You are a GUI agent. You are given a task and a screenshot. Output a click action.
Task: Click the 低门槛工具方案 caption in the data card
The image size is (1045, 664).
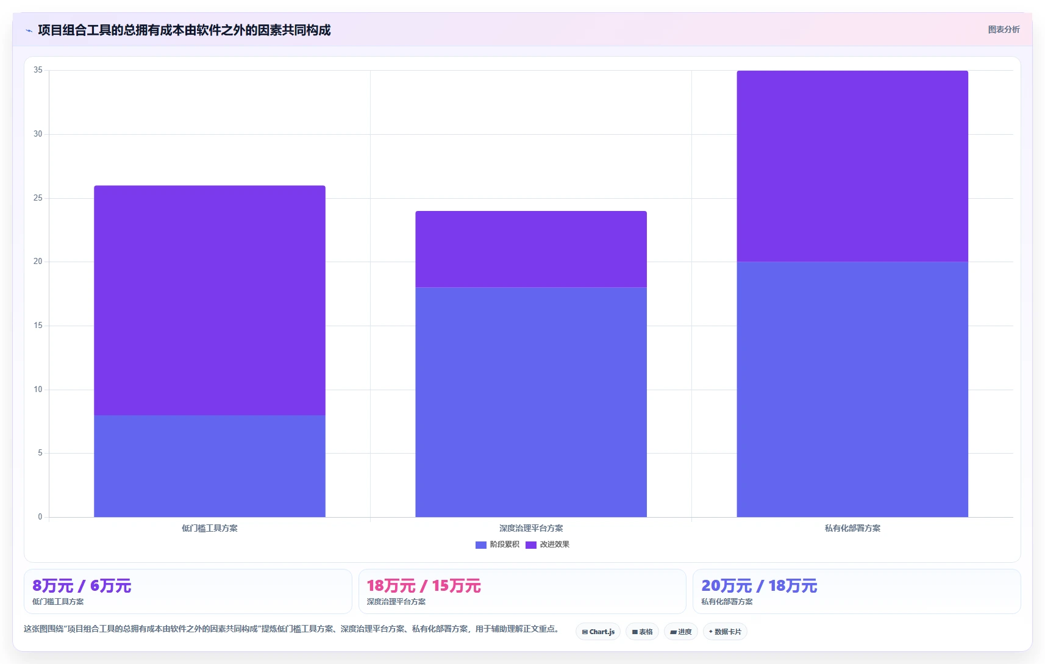pyautogui.click(x=58, y=602)
